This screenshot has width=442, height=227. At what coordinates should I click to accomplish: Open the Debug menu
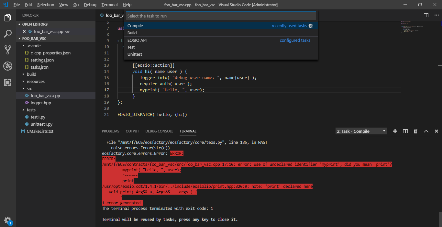[90, 5]
